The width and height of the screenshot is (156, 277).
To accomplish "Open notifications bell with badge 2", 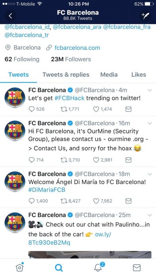I will (99, 267).
